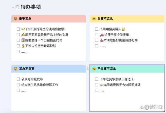Click the emoji icon in 重要紧急 header

(15, 19)
